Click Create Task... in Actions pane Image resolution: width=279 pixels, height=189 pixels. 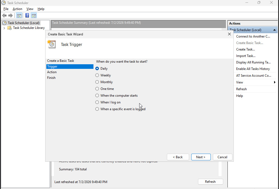click(245, 49)
